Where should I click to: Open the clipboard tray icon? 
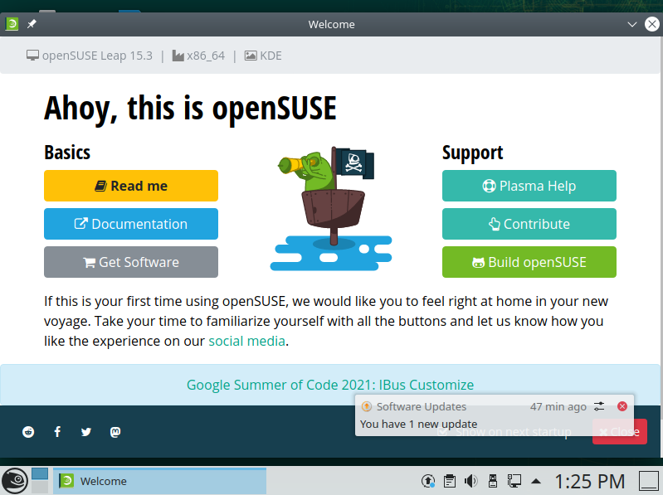coord(450,481)
